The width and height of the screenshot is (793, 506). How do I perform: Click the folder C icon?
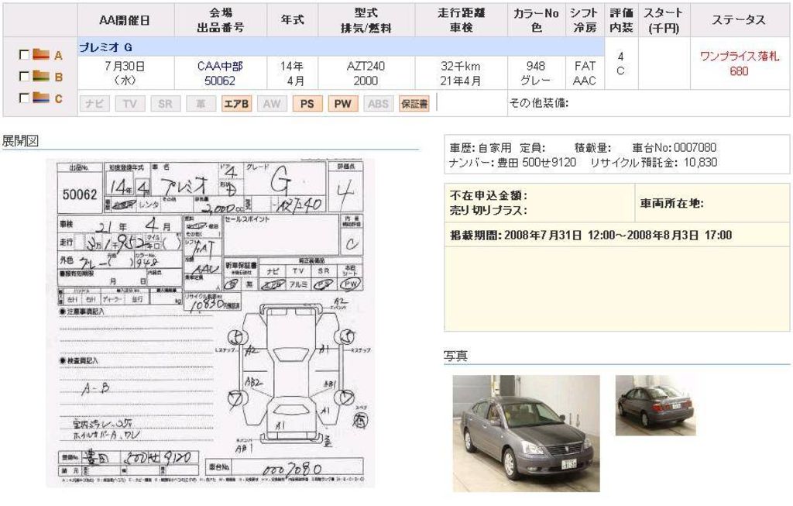[x=41, y=98]
